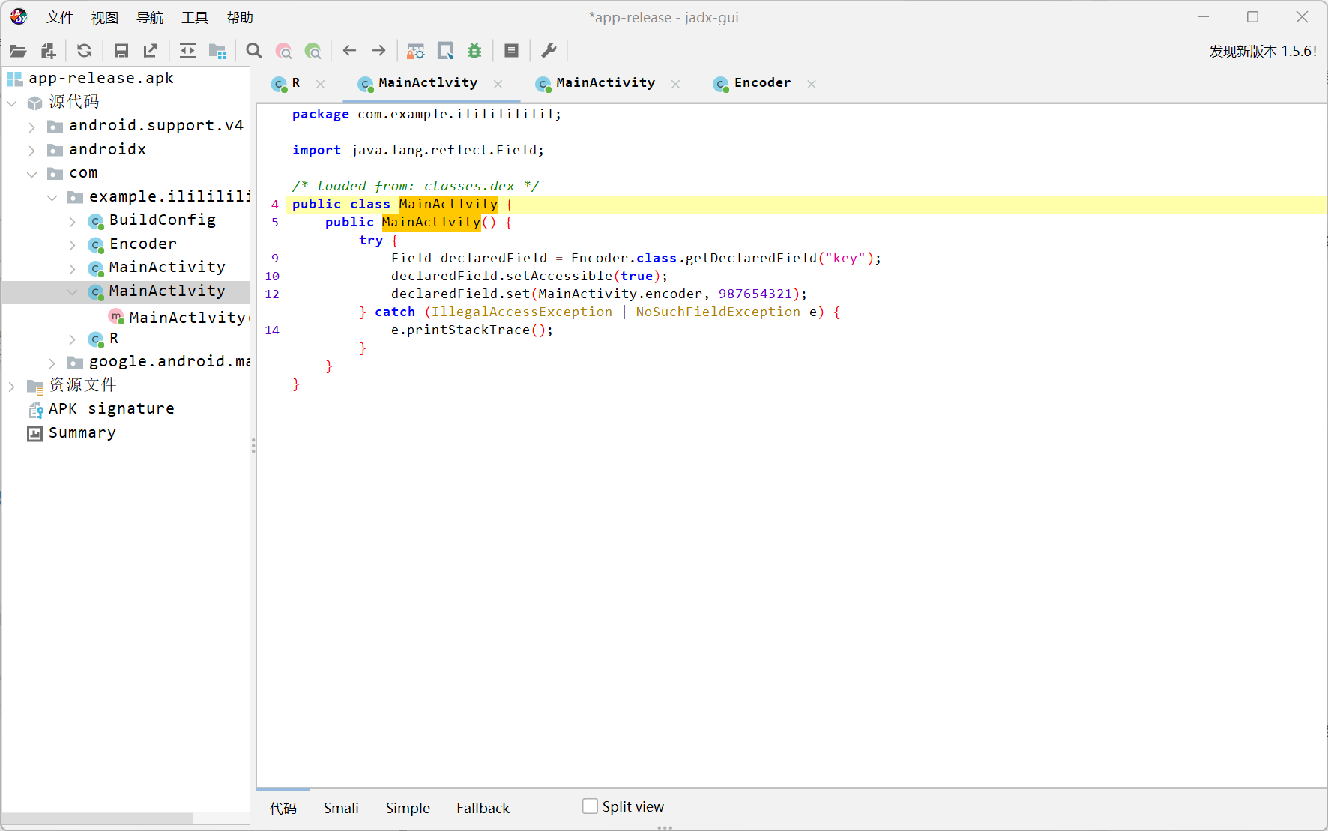Navigate forward with the right arrow
Image resolution: width=1328 pixels, height=831 pixels.
pos(379,51)
